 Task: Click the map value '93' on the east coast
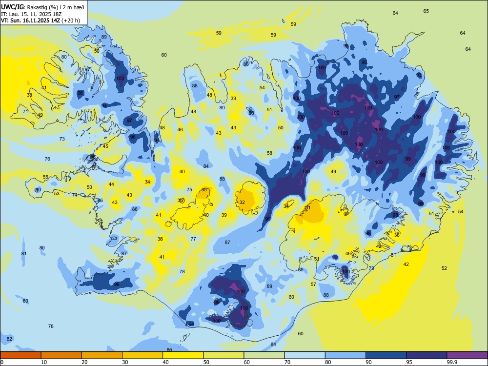pyautogui.click(x=419, y=75)
